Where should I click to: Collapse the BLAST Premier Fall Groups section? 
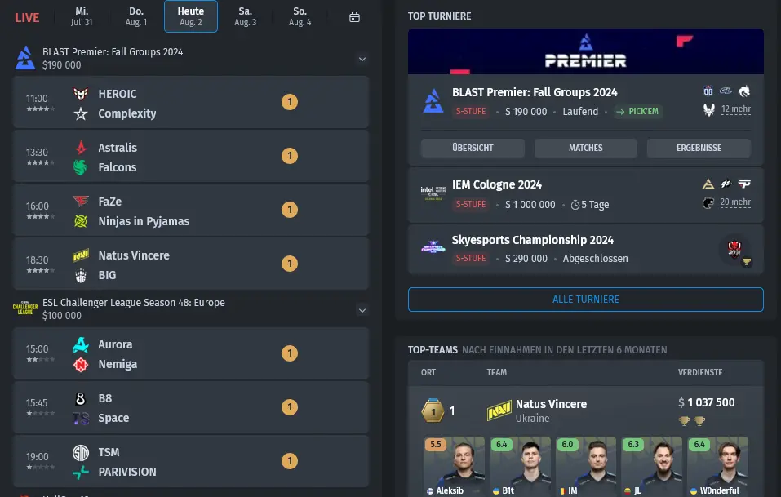362,59
